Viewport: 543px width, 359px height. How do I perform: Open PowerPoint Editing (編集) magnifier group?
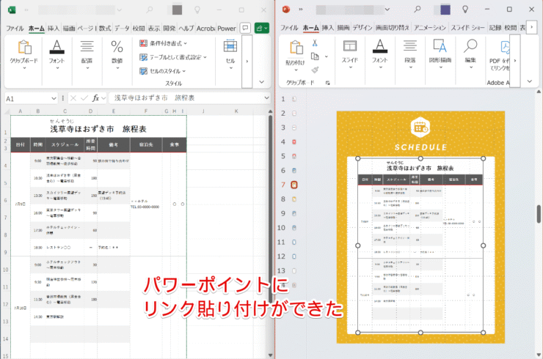pyautogui.click(x=470, y=55)
